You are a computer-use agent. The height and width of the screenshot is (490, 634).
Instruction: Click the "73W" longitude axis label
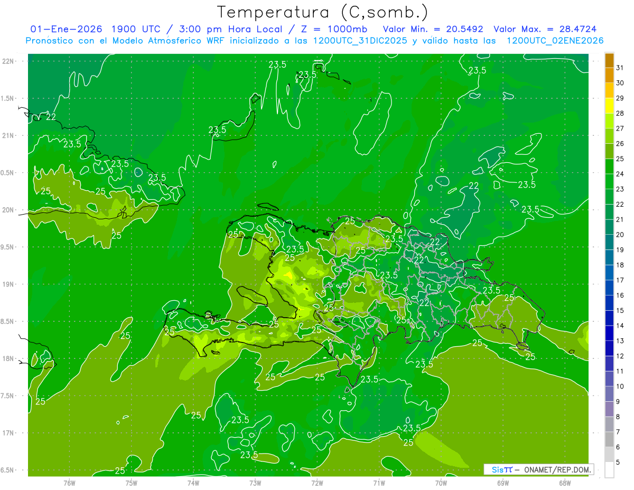[x=255, y=483]
